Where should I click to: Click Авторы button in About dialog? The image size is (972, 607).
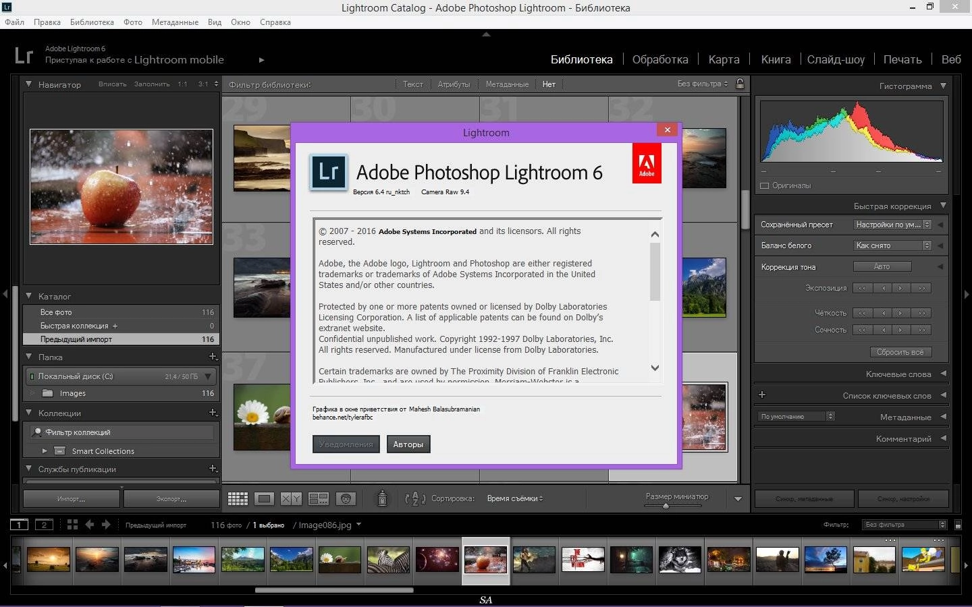[x=408, y=444]
